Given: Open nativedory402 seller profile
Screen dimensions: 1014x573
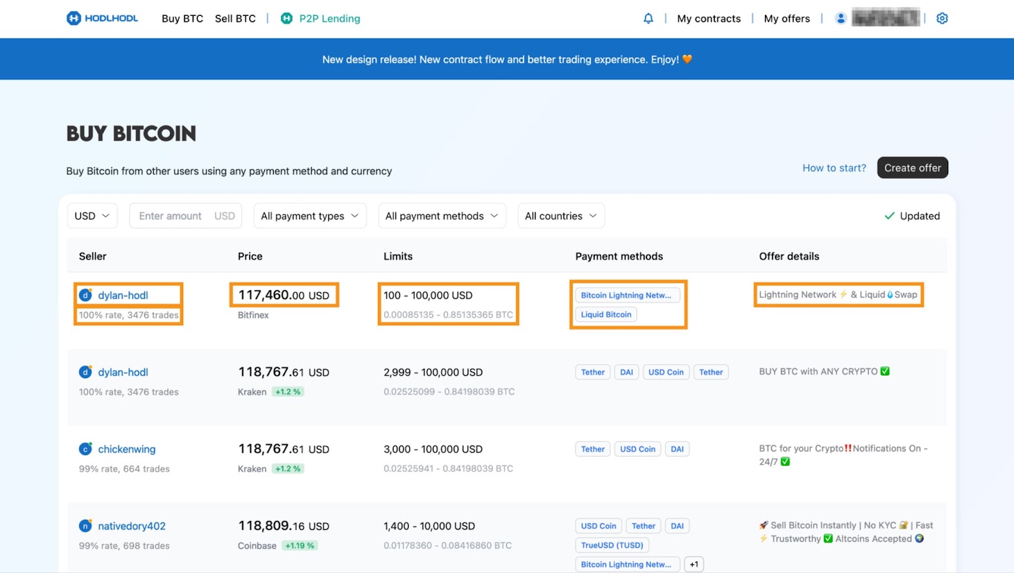Looking at the screenshot, I should (x=132, y=526).
